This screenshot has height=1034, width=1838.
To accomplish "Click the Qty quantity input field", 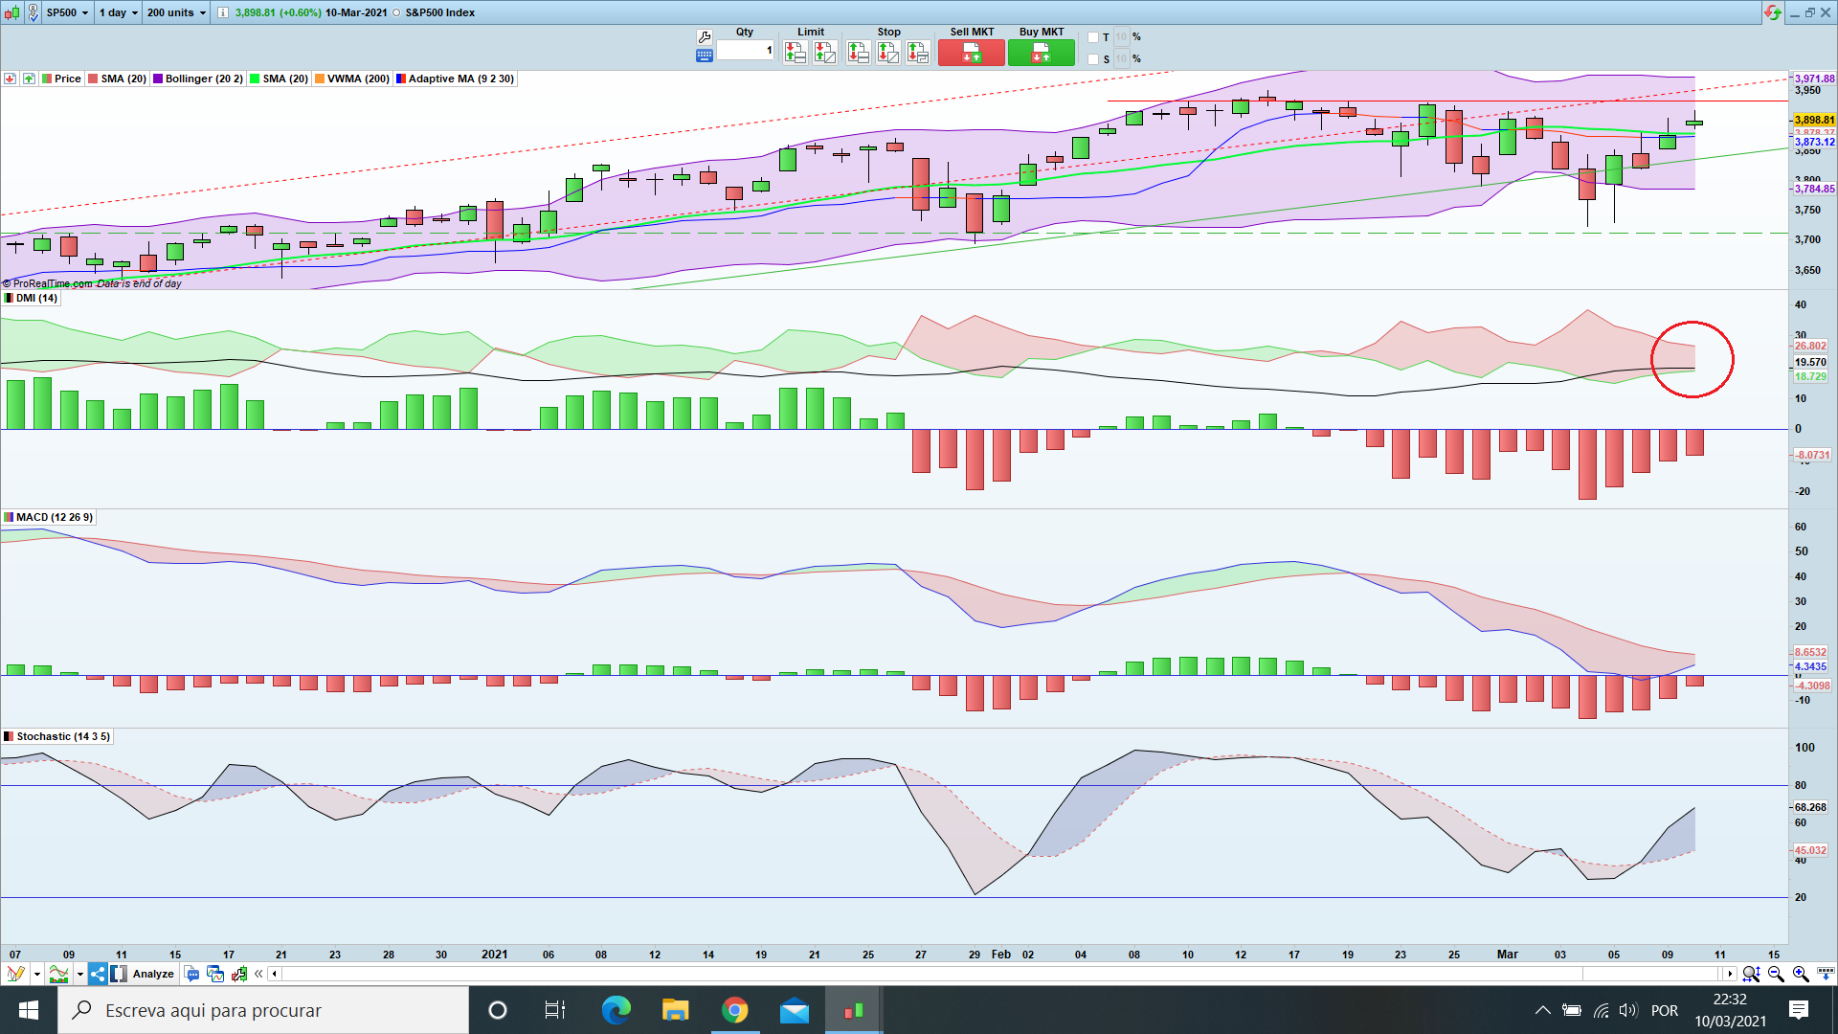I will point(745,50).
